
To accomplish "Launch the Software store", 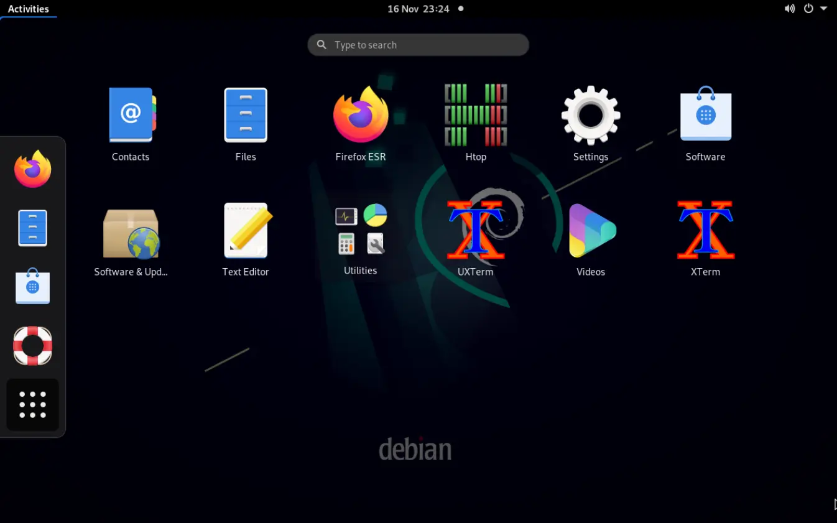I will click(x=705, y=115).
